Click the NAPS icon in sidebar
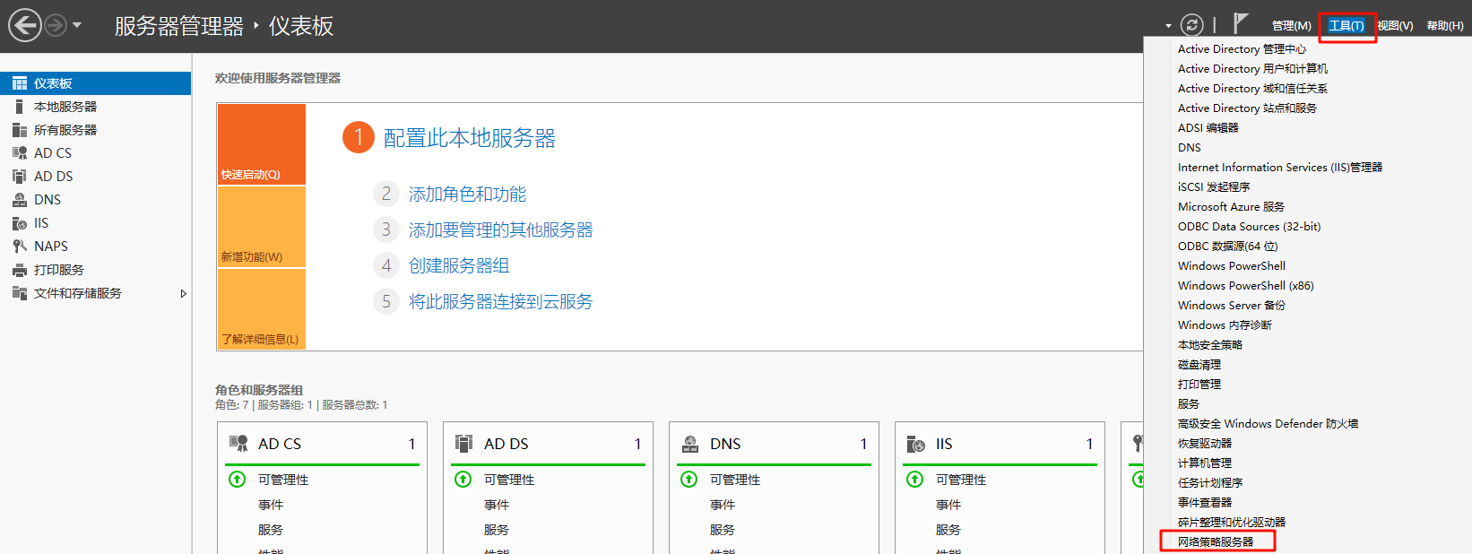This screenshot has width=1472, height=554. [x=19, y=247]
